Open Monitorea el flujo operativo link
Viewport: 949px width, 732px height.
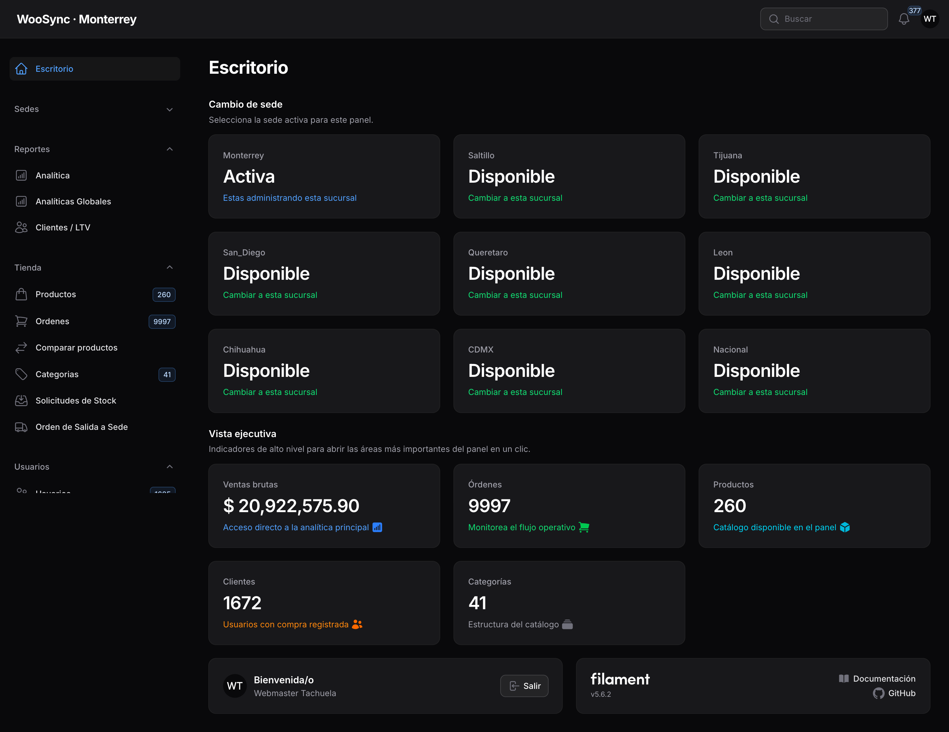tap(521, 527)
